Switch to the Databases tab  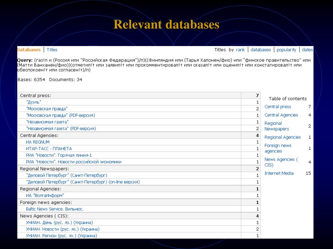pos(29,50)
